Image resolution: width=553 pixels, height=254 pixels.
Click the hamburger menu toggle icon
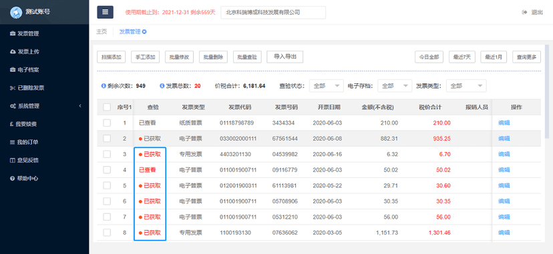[x=105, y=12]
